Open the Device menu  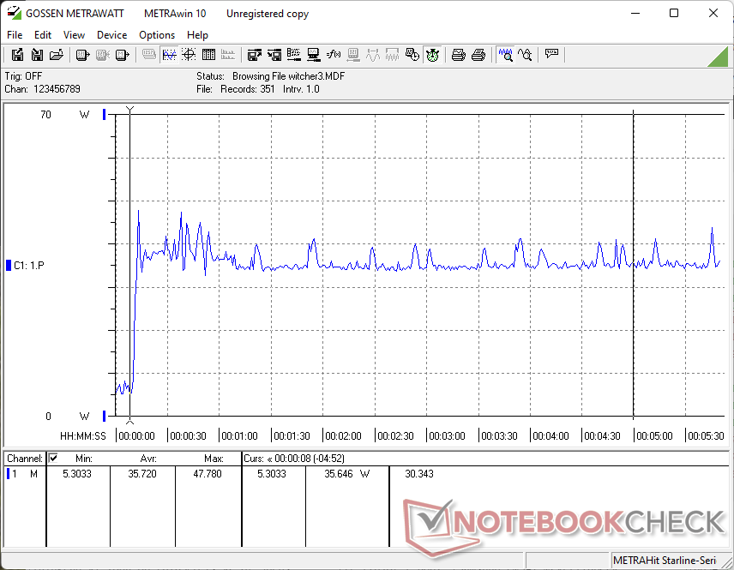(111, 35)
